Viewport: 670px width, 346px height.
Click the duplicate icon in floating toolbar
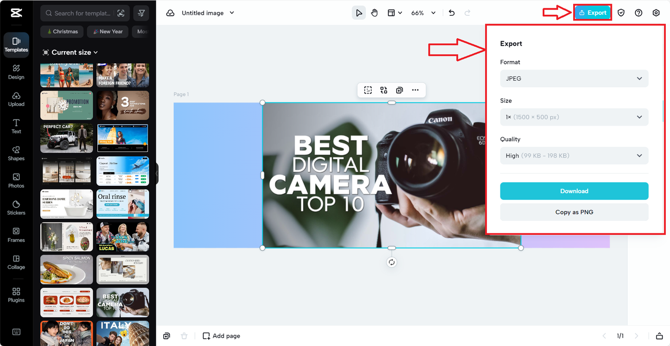coord(399,90)
